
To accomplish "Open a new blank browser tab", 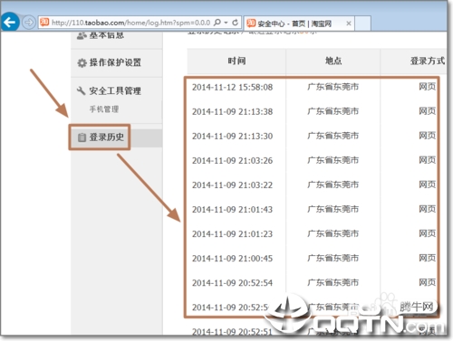I will [362, 24].
